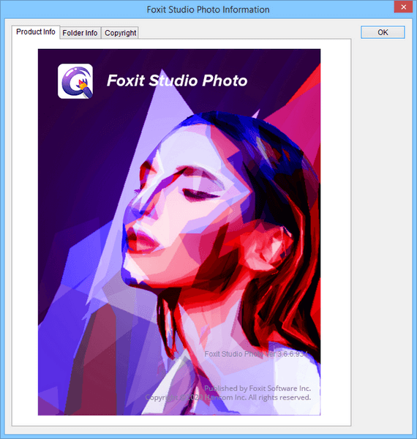Click the Foxit Studio Photo app logo icon
The height and width of the screenshot is (439, 417).
pyautogui.click(x=75, y=81)
